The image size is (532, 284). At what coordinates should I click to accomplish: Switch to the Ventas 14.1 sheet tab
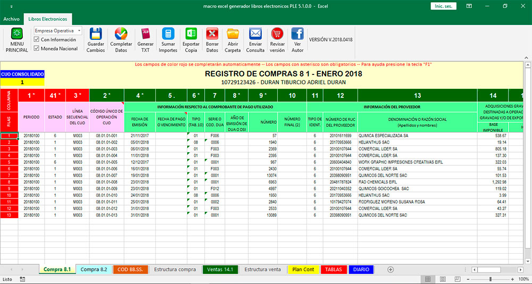(220, 270)
